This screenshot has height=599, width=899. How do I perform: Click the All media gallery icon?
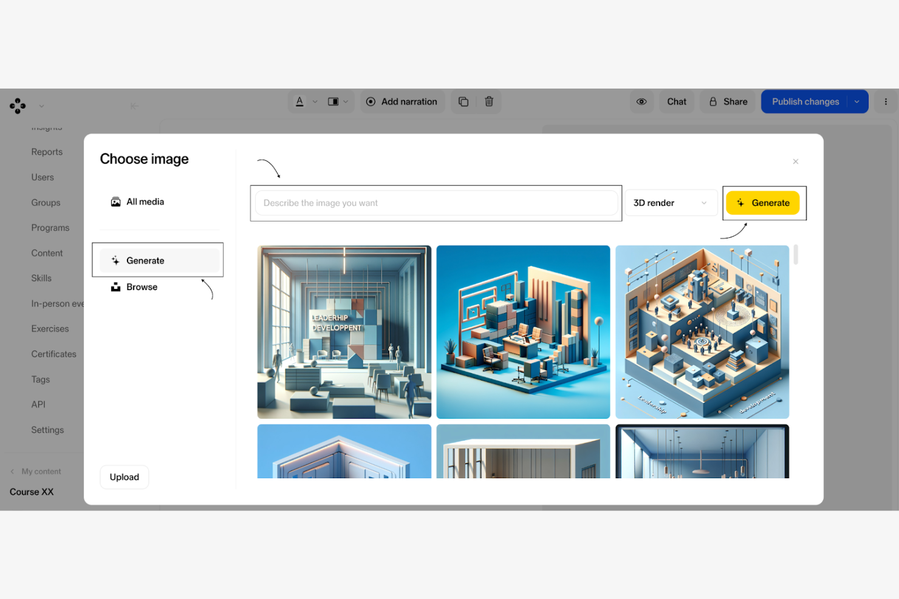click(x=115, y=202)
